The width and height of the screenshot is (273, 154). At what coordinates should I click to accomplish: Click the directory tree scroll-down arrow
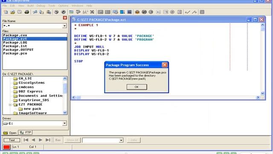pyautogui.click(x=65, y=113)
